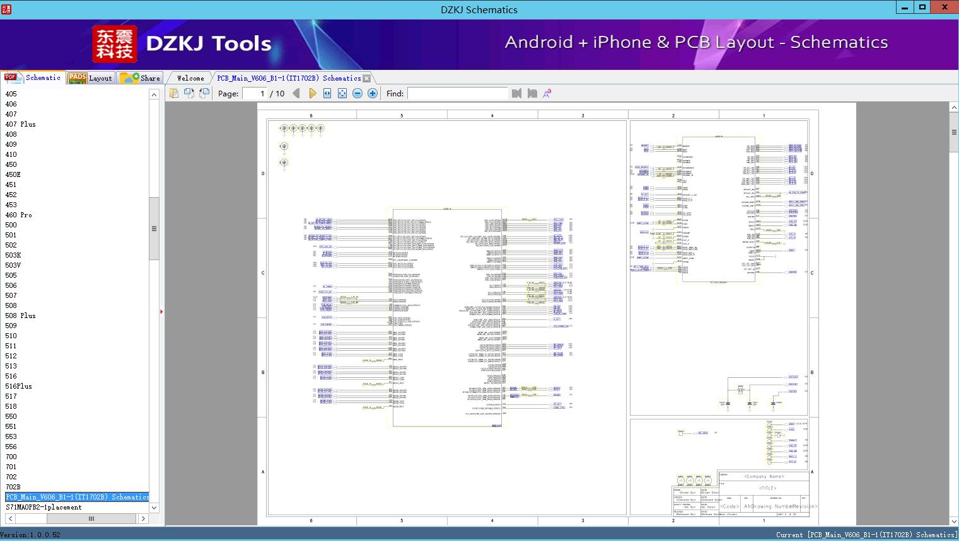Viewport: 959px width, 541px height.
Task: Select model 516Plus in the list
Action: pyautogui.click(x=19, y=386)
